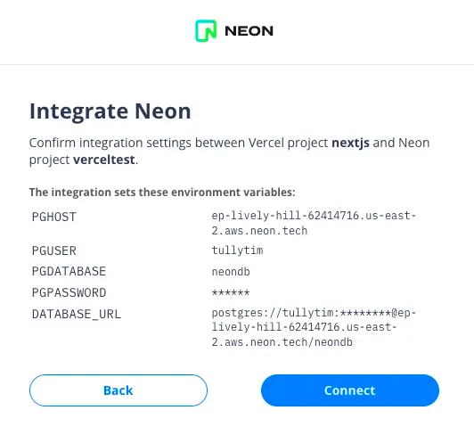Click the bold nextjs project name
474x435 pixels.
[350, 143]
